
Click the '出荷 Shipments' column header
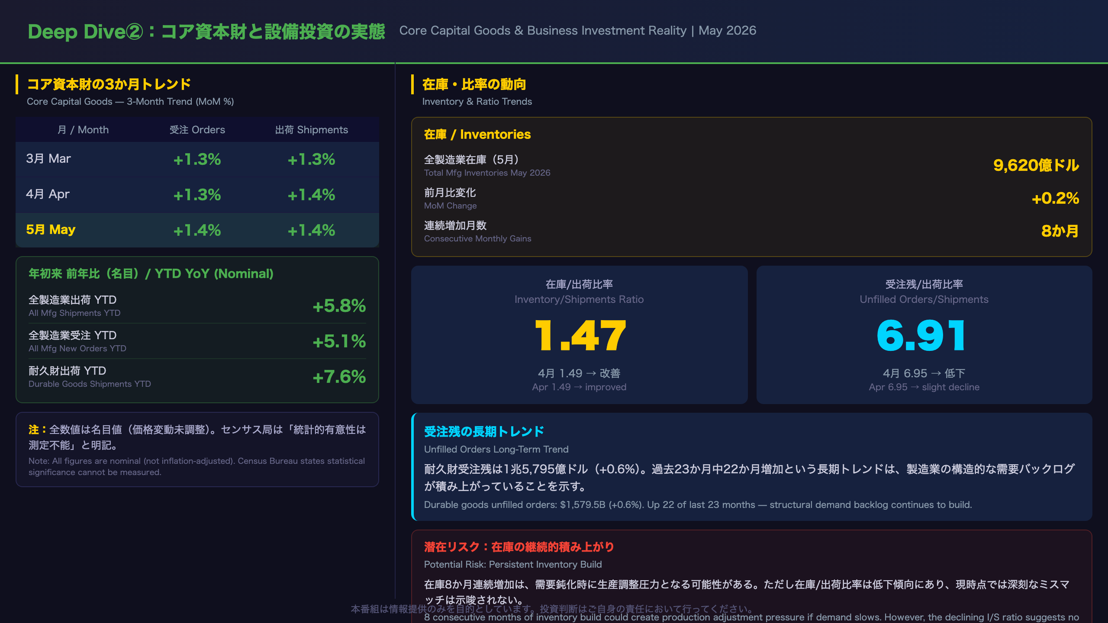tap(312, 130)
